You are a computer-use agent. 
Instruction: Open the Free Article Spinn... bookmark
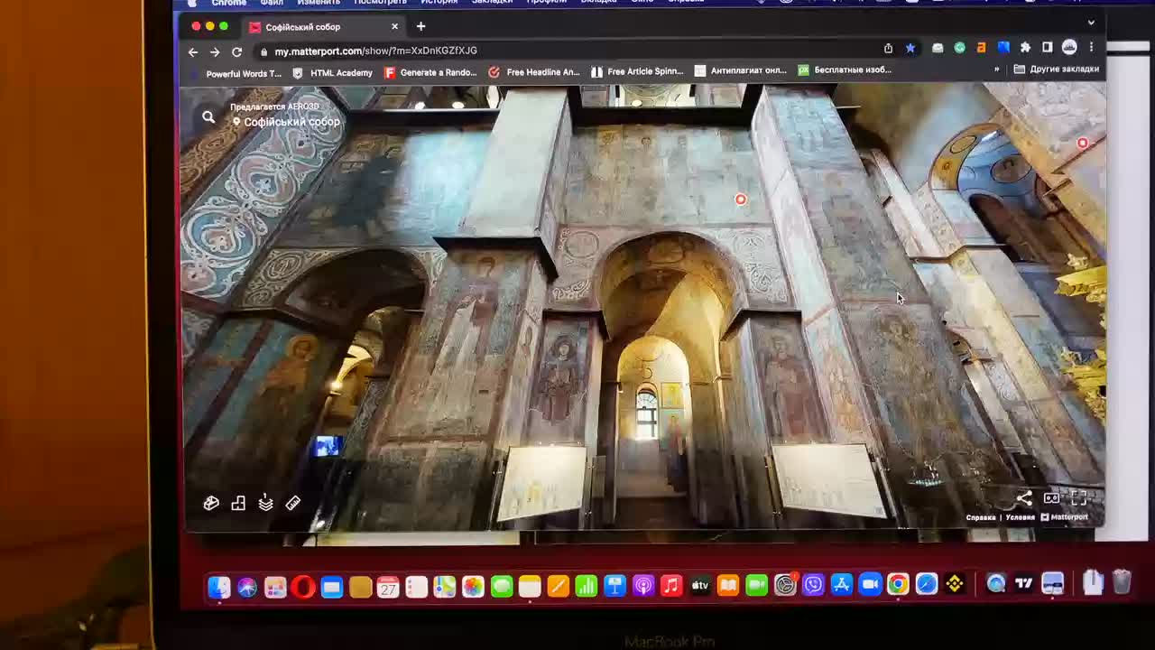(x=637, y=71)
